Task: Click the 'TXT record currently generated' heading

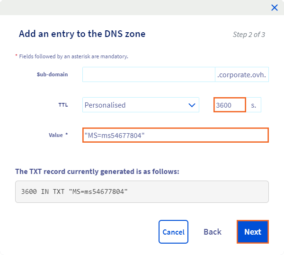Action: (x=97, y=171)
